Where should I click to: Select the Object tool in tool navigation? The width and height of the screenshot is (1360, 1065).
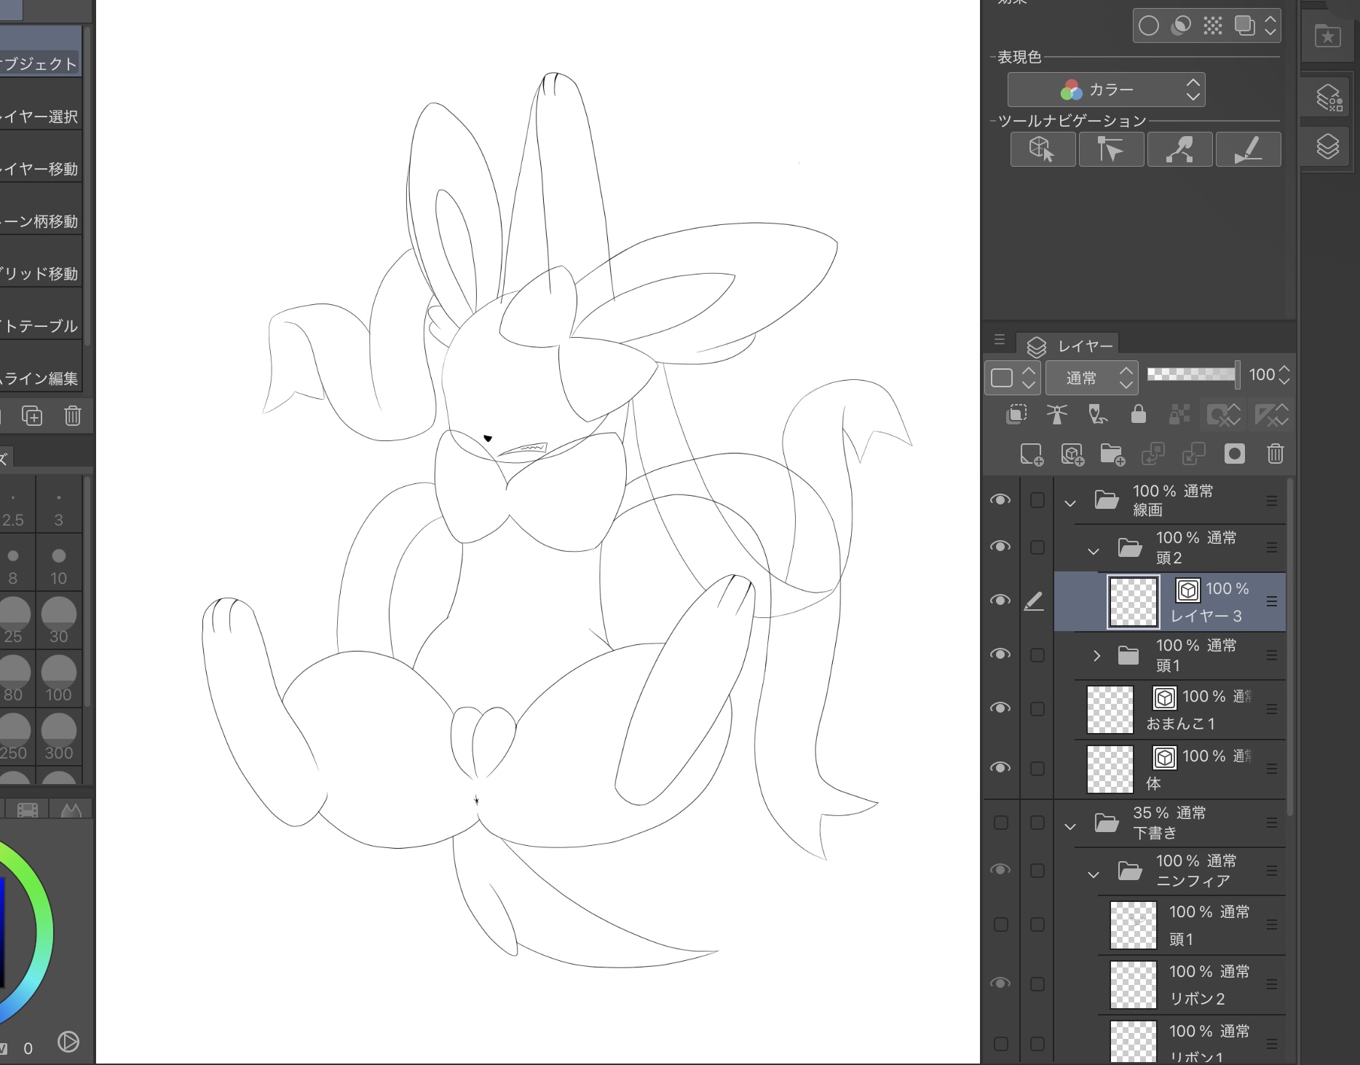pos(1043,149)
